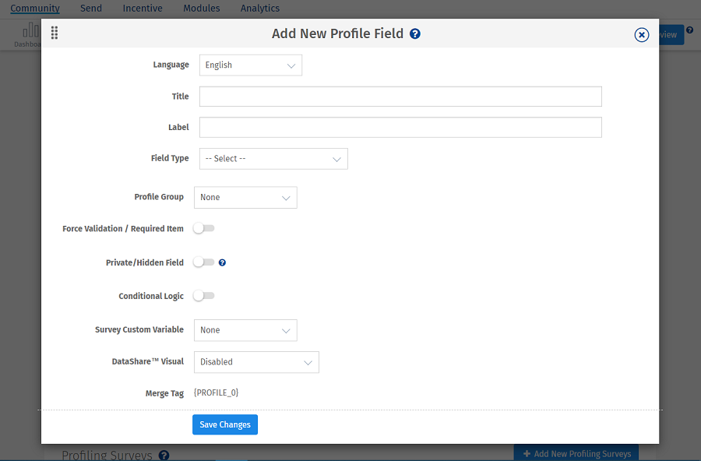Click the Add New Profiling Surveys button

[576, 453]
